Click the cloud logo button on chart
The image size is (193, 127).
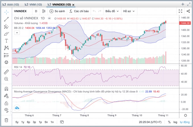tap(17, 108)
